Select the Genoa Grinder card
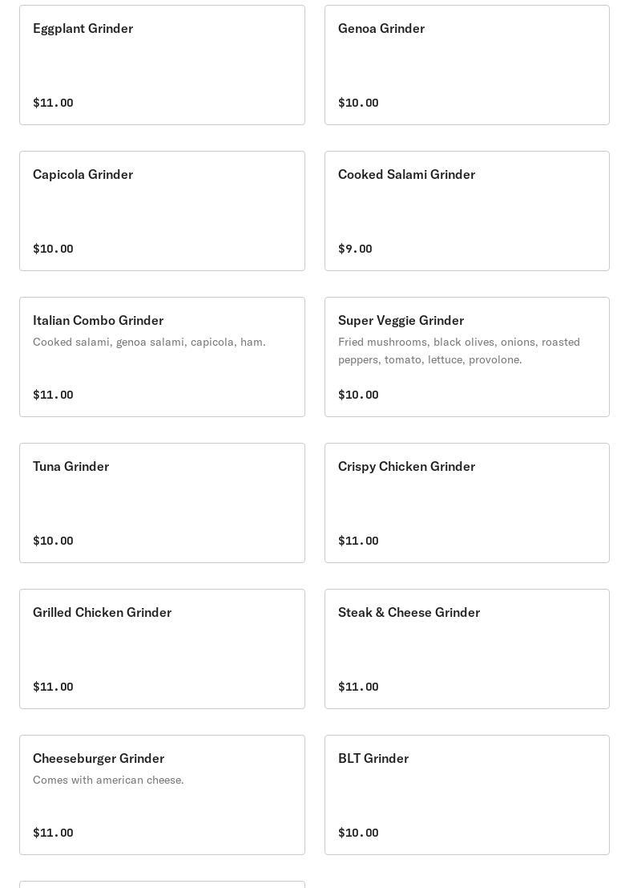This screenshot has width=629, height=888. pyautogui.click(x=466, y=65)
